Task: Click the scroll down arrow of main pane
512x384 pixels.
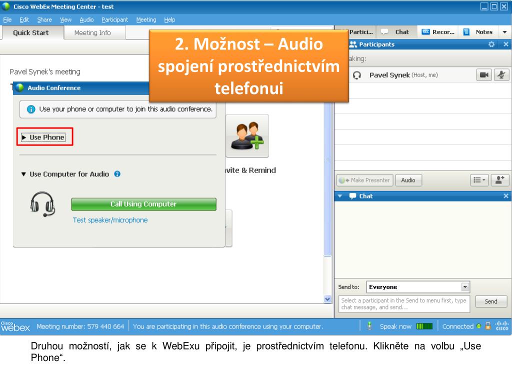Action: tap(327, 299)
